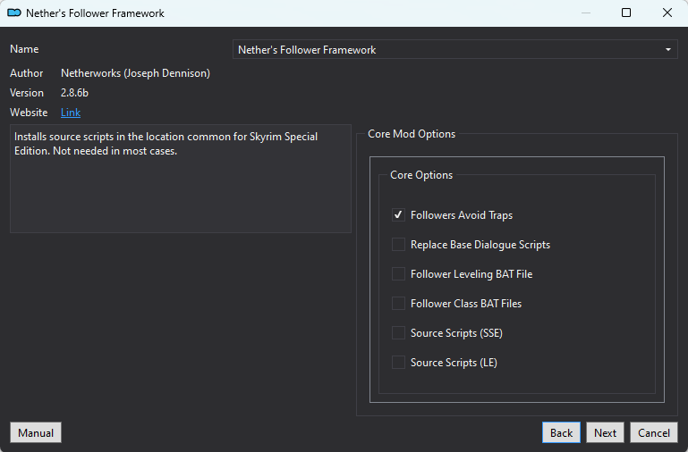Click the Core Options group heading
Screen dimensions: 688x452
pyautogui.click(x=421, y=175)
